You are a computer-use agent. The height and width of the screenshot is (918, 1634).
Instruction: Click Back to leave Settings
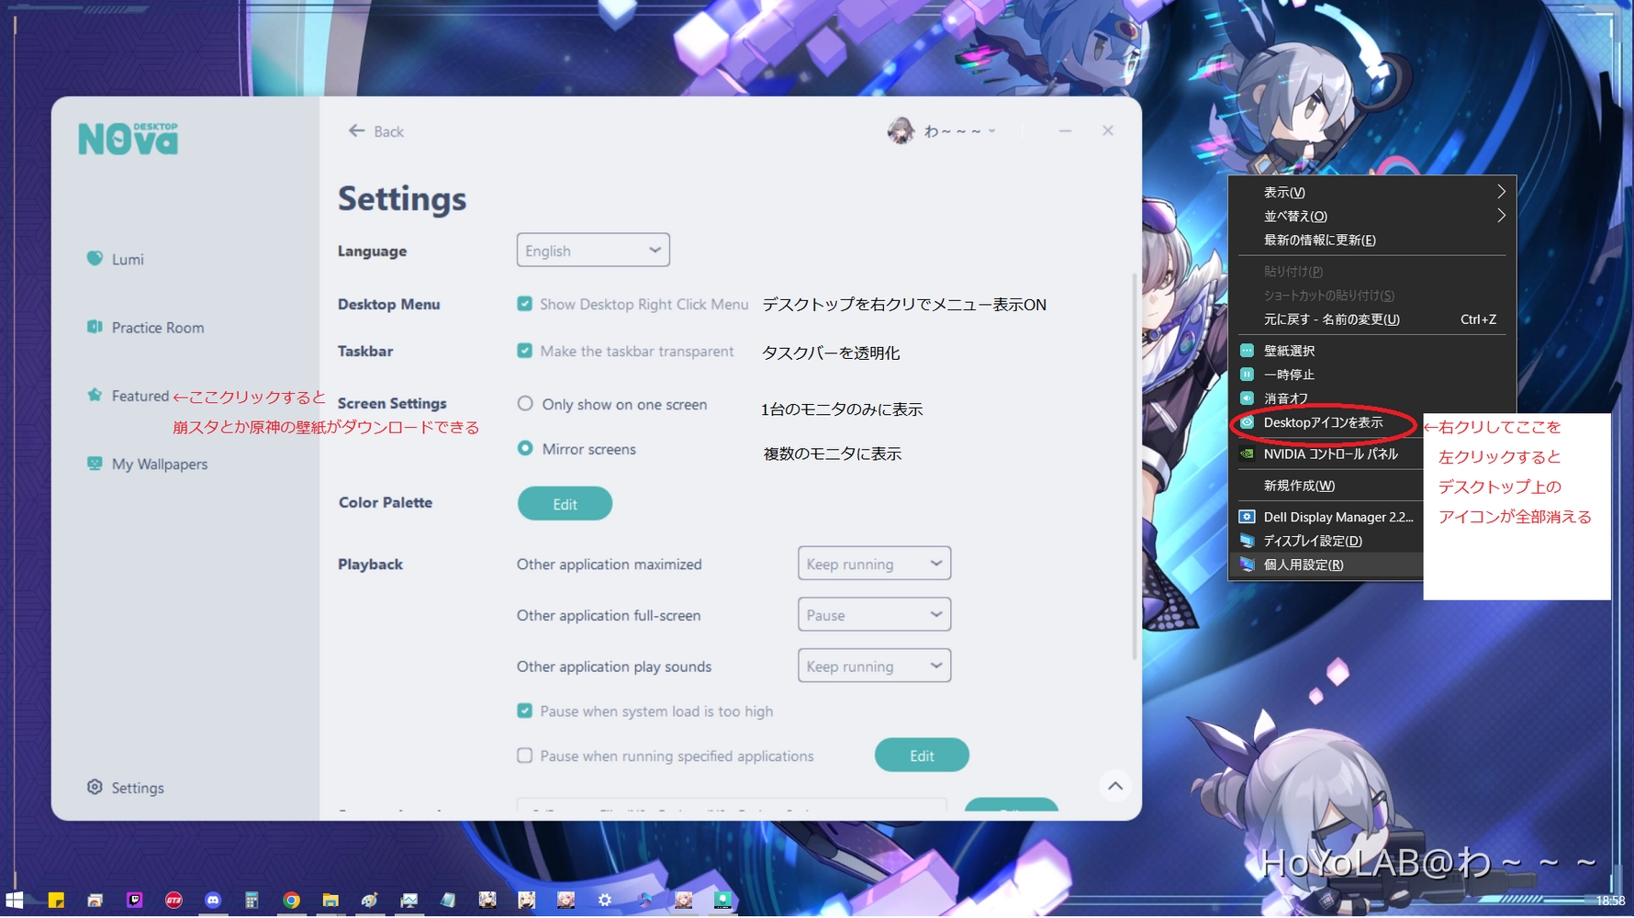[x=376, y=131]
